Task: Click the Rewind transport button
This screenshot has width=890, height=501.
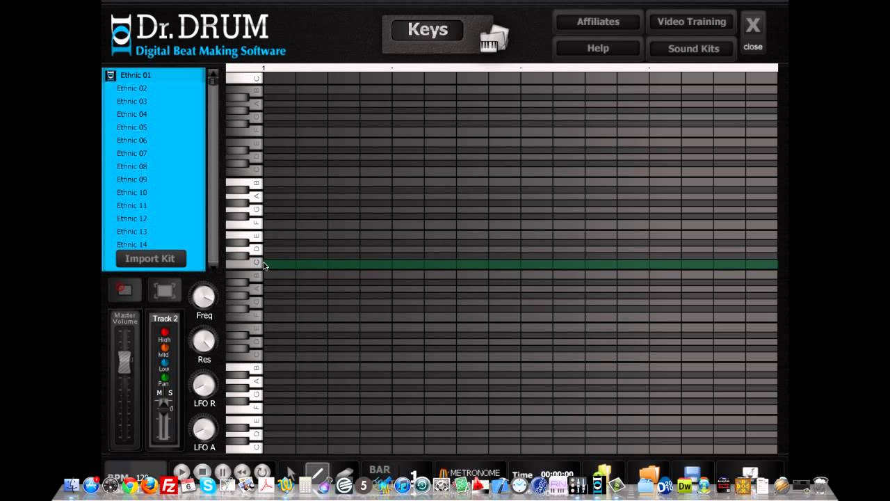Action: point(242,471)
